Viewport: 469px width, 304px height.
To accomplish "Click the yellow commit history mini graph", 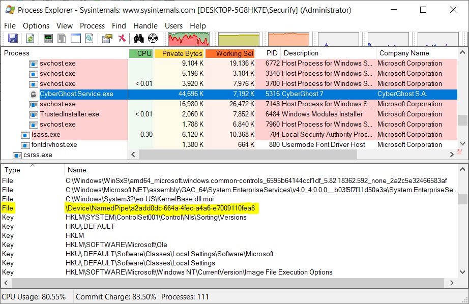I will pyautogui.click(x=239, y=39).
